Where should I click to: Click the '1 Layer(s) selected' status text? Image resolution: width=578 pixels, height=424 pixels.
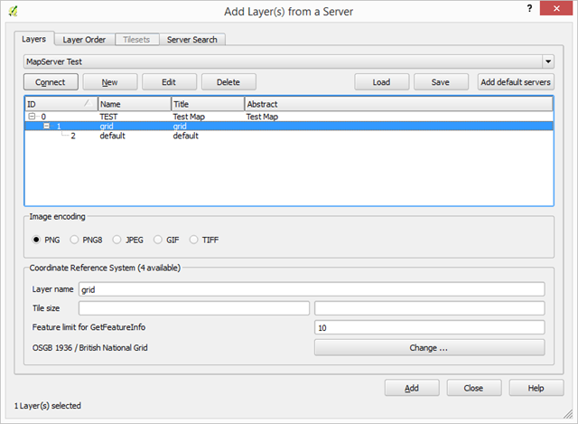click(x=48, y=406)
